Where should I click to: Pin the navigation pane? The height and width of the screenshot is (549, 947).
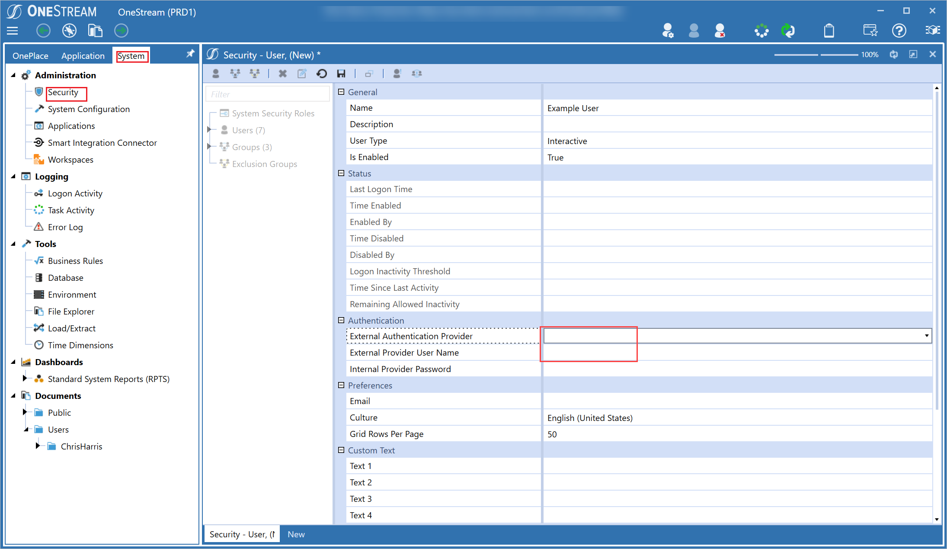pyautogui.click(x=190, y=54)
